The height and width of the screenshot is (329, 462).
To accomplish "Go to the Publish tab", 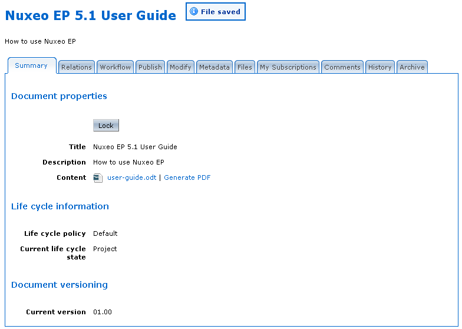I will (150, 67).
